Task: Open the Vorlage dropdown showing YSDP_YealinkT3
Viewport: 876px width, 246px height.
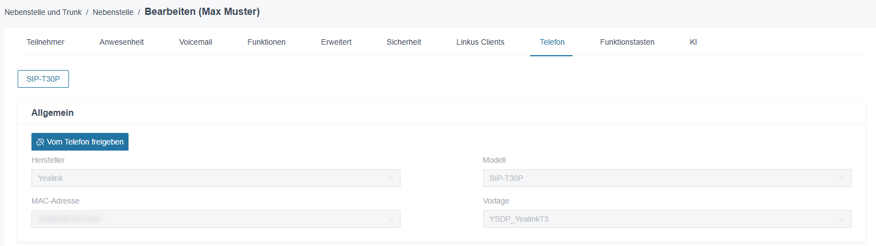Action: (x=667, y=219)
